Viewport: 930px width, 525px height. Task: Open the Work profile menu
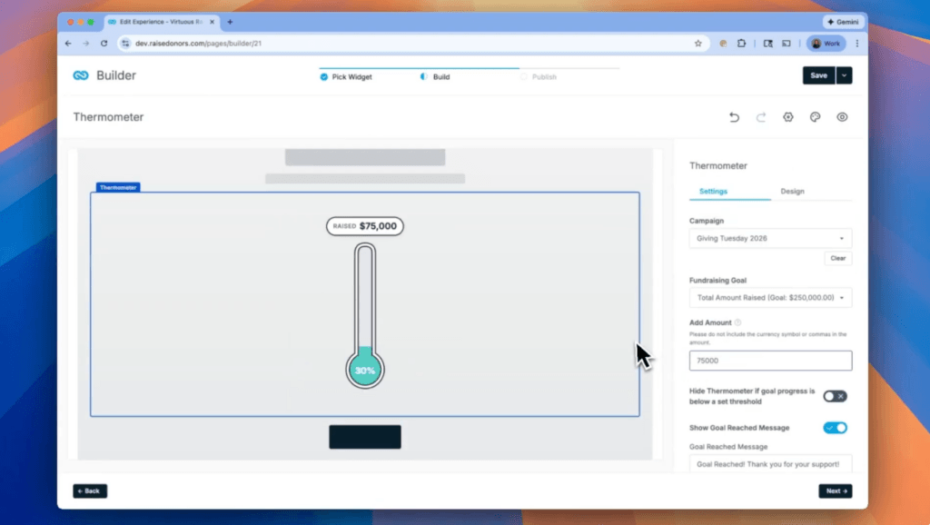click(x=826, y=44)
